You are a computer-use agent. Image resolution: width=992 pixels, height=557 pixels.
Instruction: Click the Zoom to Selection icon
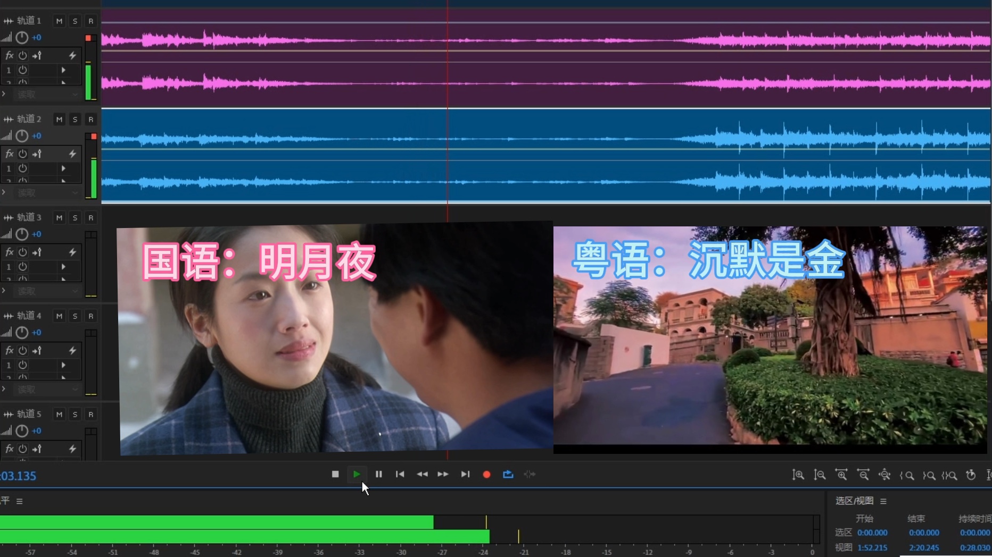coord(949,476)
